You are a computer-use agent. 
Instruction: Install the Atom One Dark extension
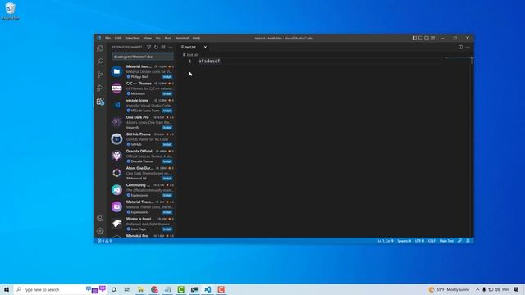[x=167, y=179]
